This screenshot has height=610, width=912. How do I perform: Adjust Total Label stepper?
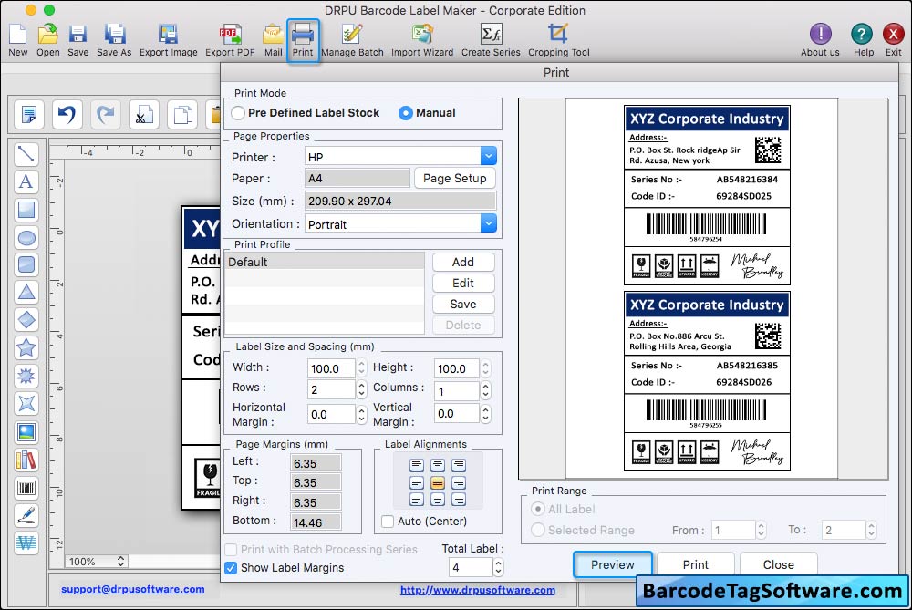pyautogui.click(x=498, y=567)
